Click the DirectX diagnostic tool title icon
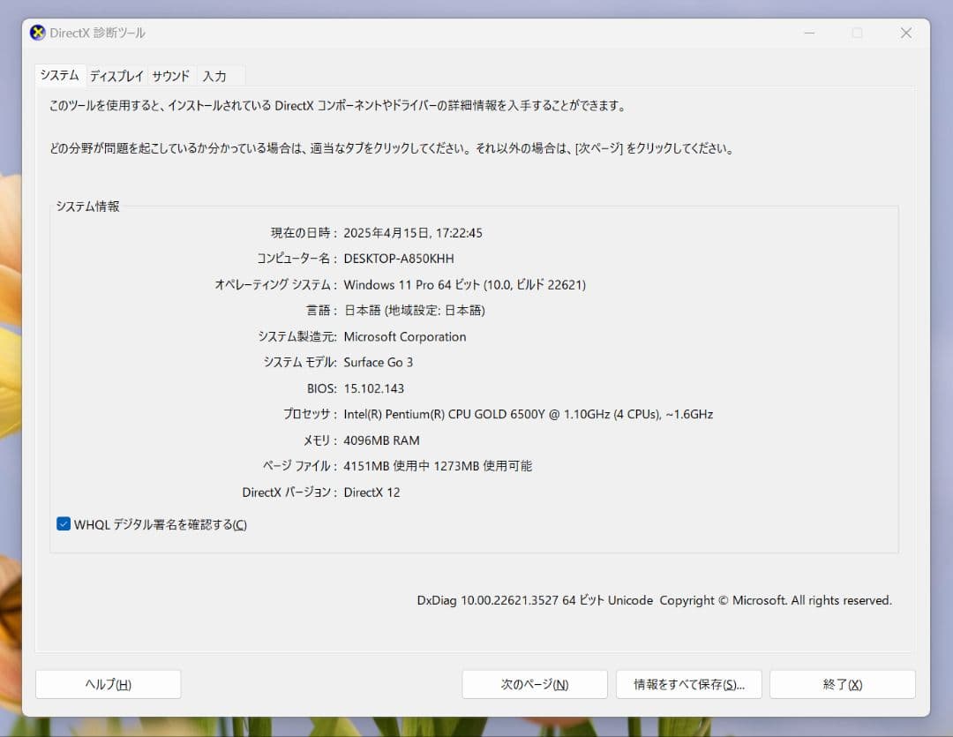Image resolution: width=953 pixels, height=737 pixels. 38,33
